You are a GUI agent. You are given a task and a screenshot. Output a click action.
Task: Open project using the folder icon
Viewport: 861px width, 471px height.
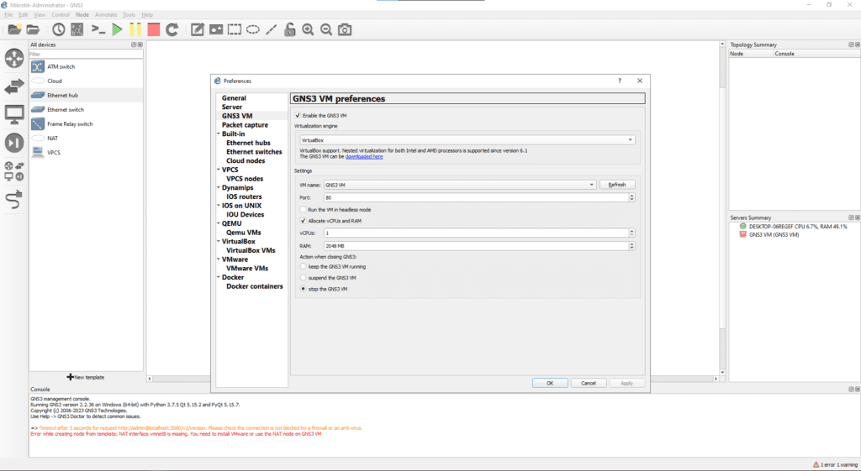(x=33, y=29)
